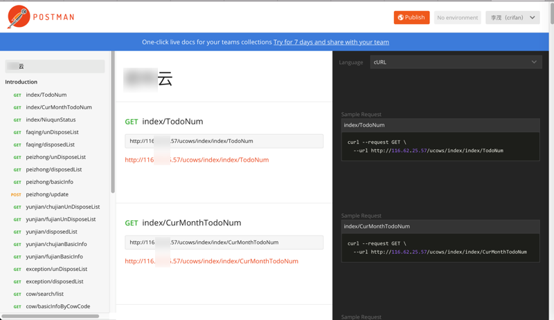
Task: Click the red CurMonthTodoNum URL link
Action: pos(212,261)
